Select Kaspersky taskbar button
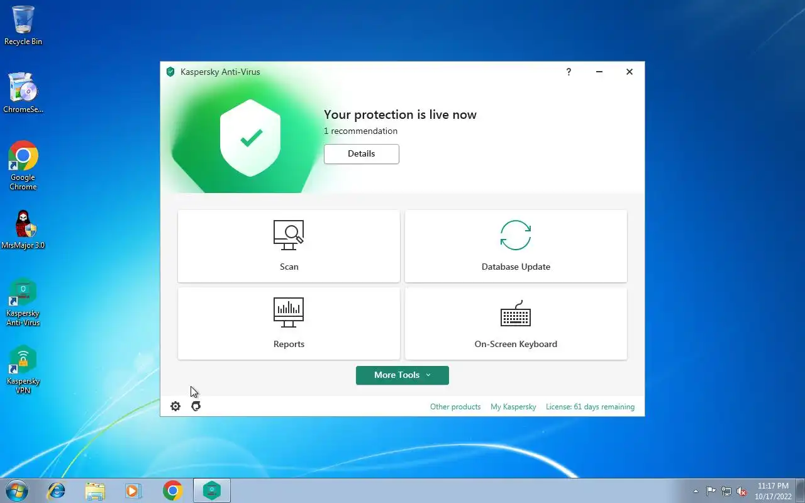The image size is (805, 503). [212, 490]
